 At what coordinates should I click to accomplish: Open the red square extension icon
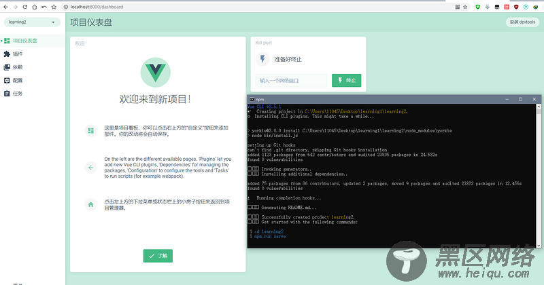tap(507, 7)
